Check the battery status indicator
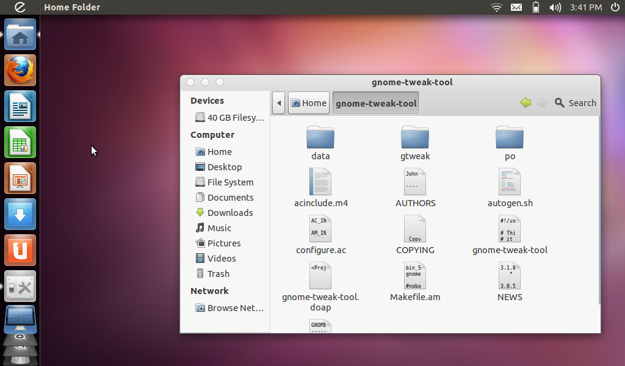The width and height of the screenshot is (625, 366). click(x=536, y=7)
